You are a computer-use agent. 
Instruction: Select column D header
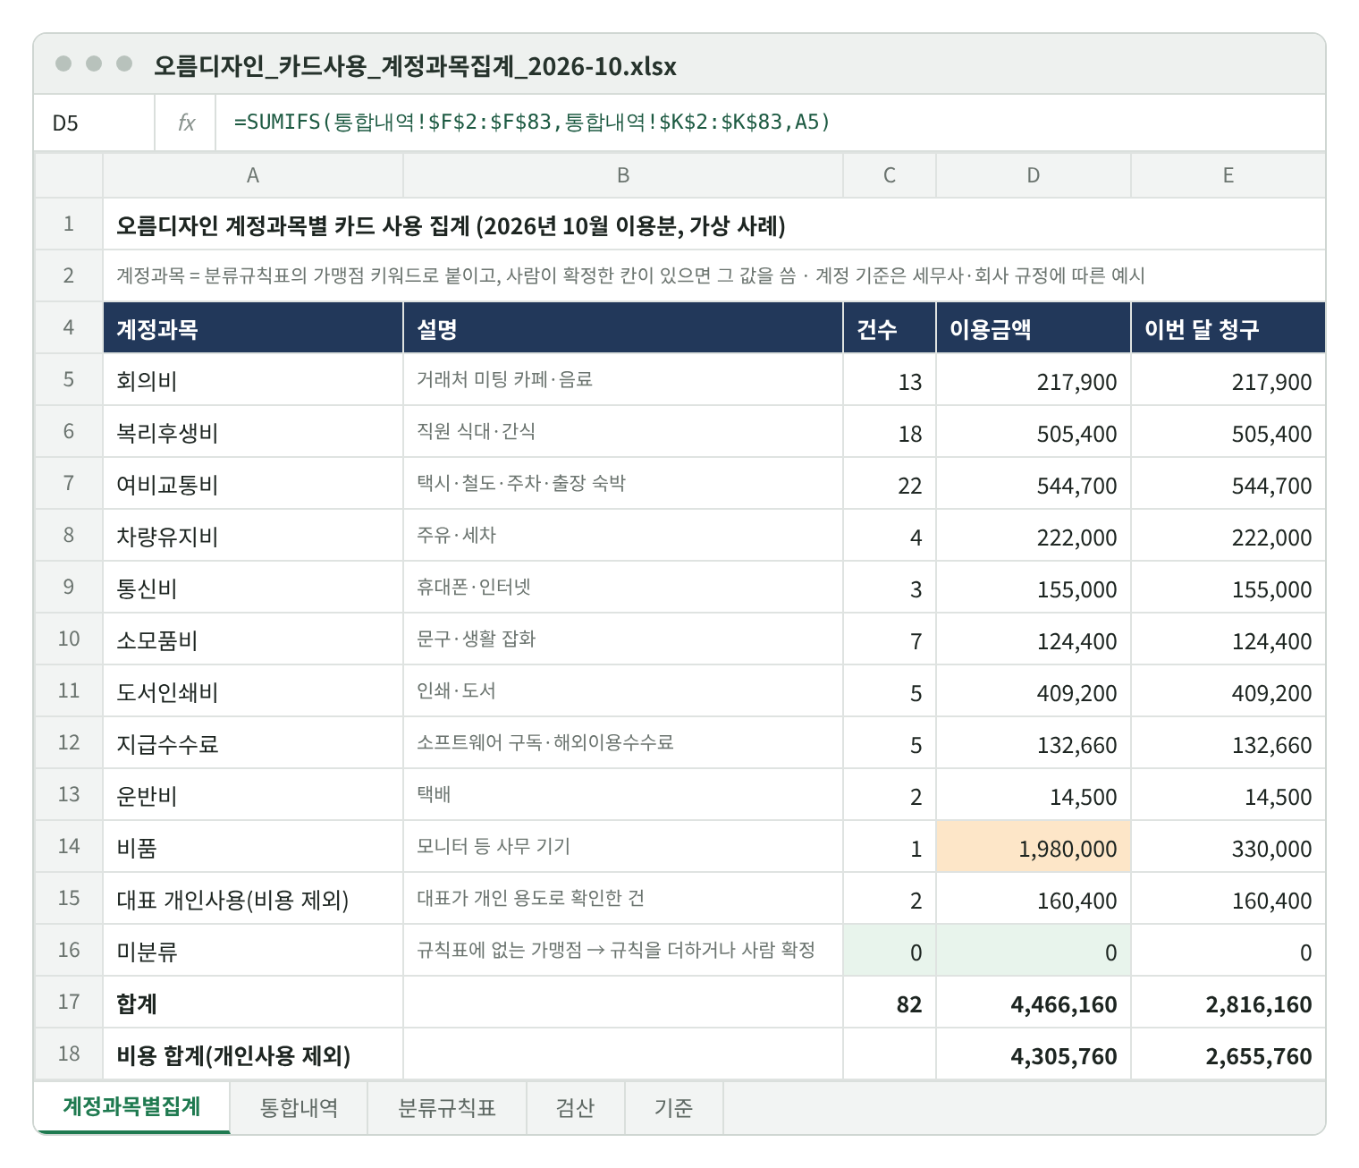coord(1034,175)
